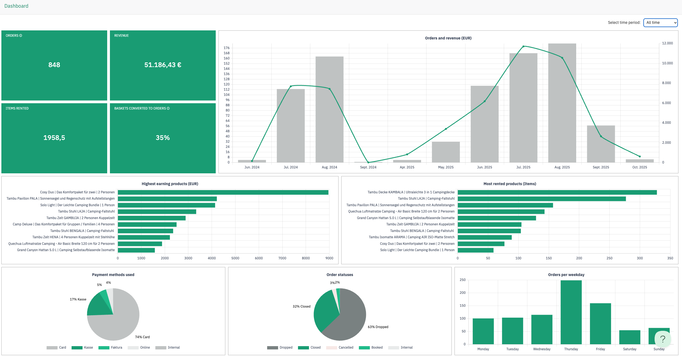
Task: Toggle Faktura legend swatch
Action: [104, 348]
